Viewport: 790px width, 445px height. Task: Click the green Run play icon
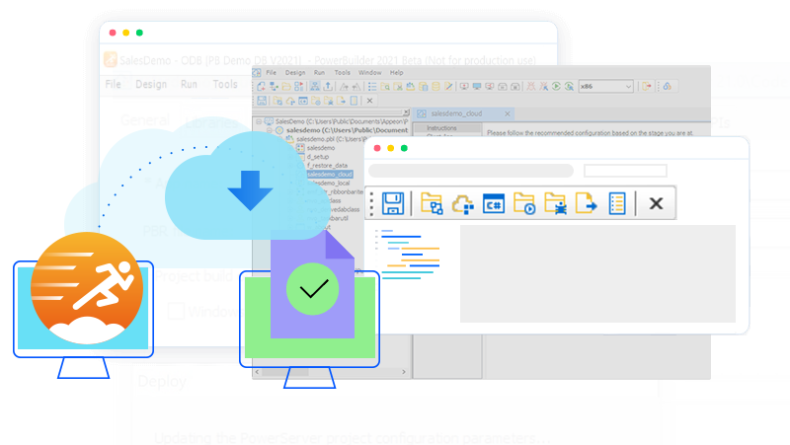point(556,87)
